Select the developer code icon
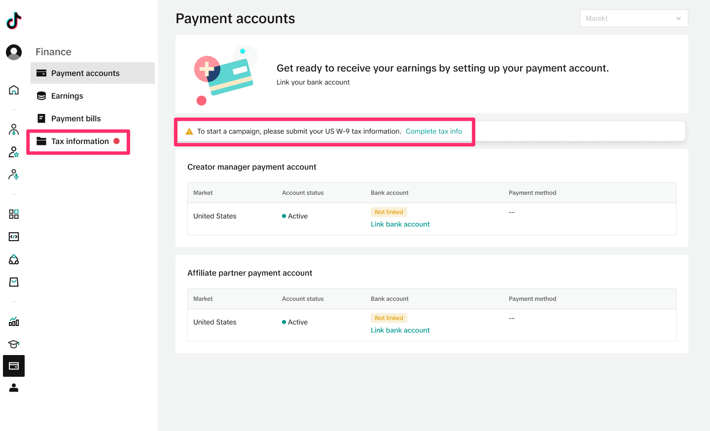 pos(13,237)
